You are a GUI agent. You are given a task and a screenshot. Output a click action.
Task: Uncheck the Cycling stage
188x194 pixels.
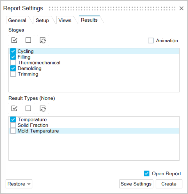pyautogui.click(x=13, y=51)
